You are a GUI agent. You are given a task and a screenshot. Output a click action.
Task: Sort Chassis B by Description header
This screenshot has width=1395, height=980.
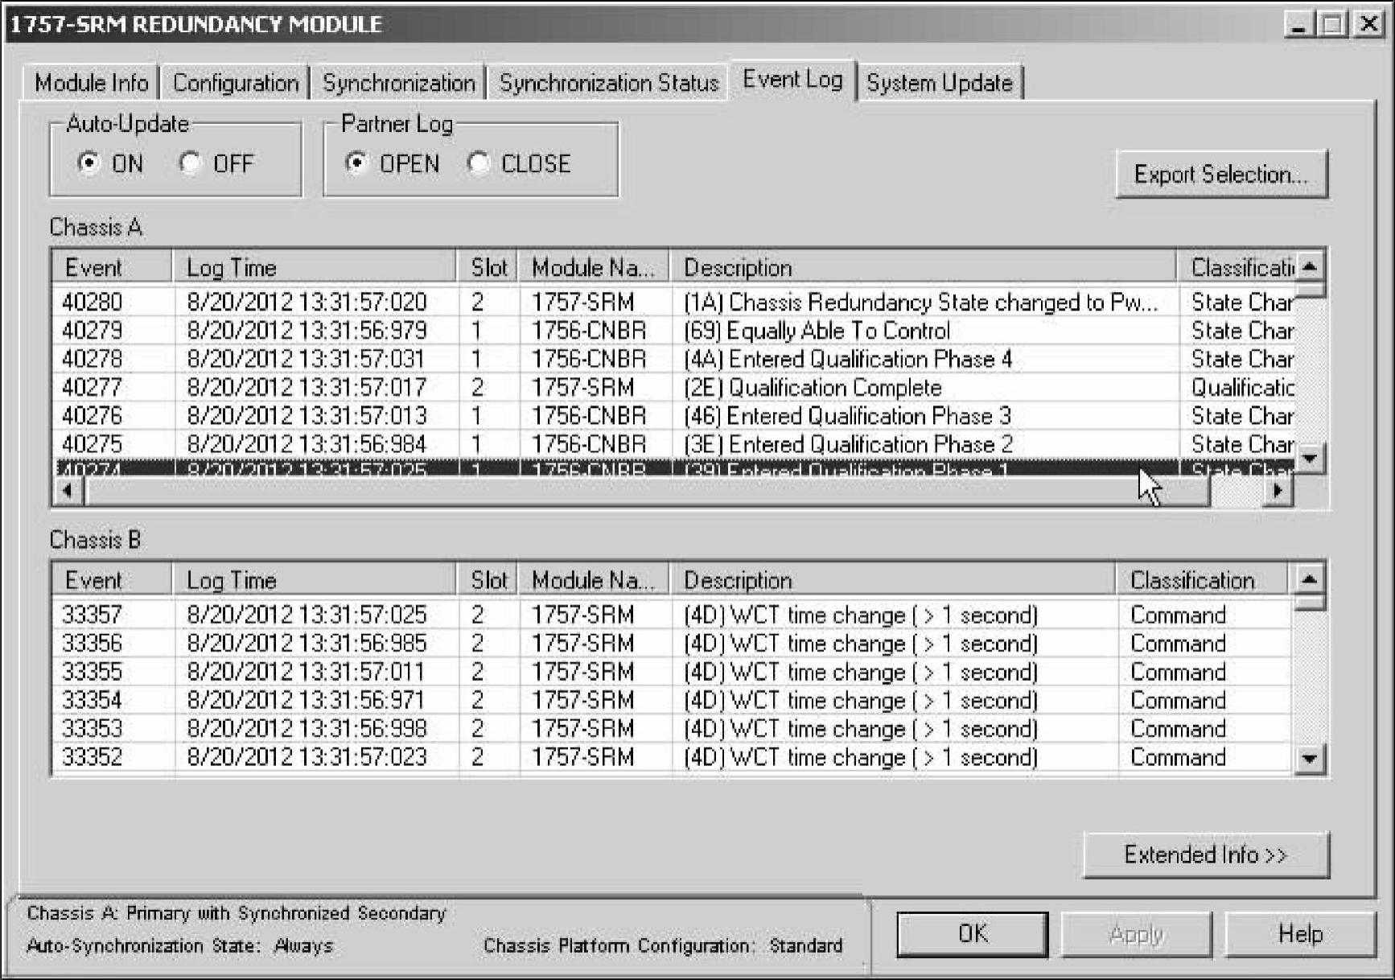tap(892, 580)
